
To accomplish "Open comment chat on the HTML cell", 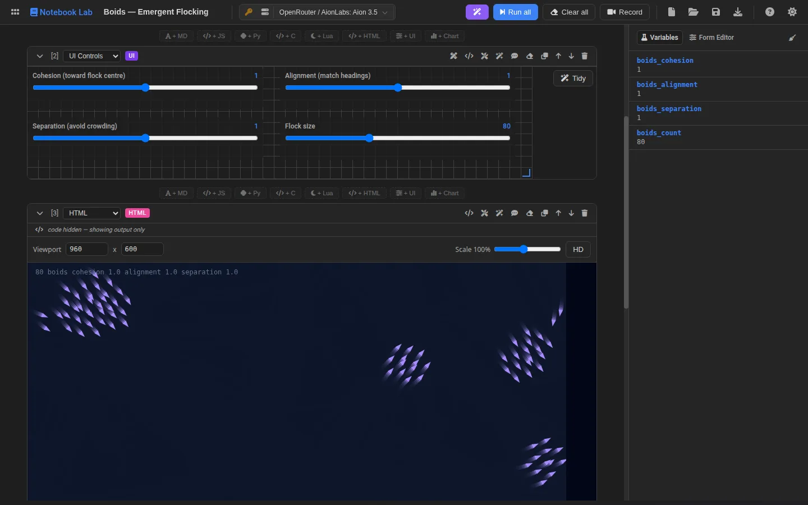I will tap(515, 213).
